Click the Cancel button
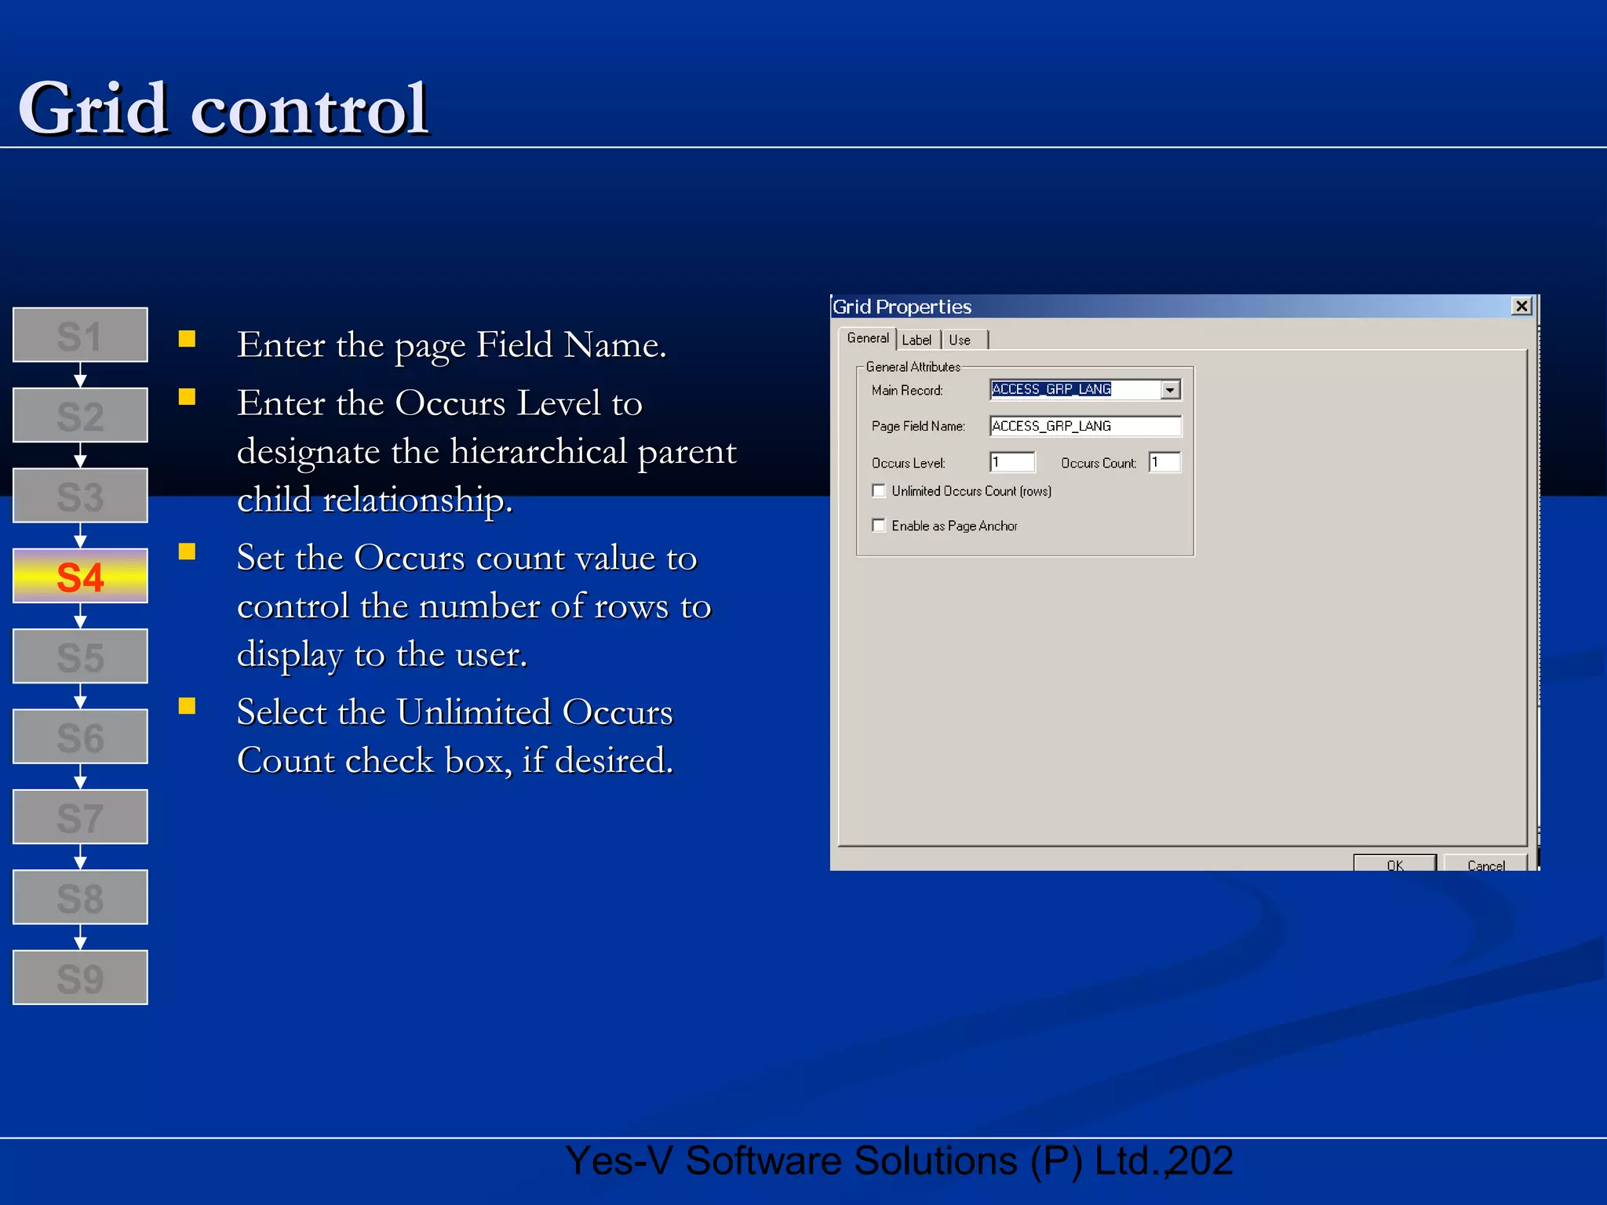1607x1205 pixels. tap(1485, 864)
